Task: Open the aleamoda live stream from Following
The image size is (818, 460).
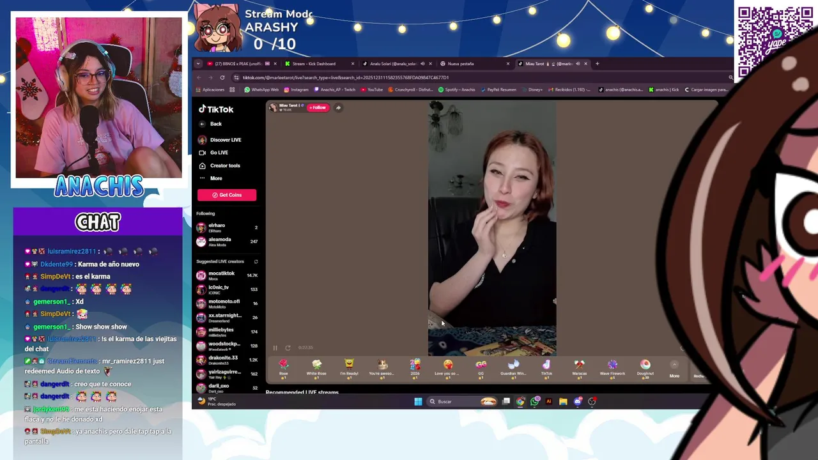Action: point(228,241)
